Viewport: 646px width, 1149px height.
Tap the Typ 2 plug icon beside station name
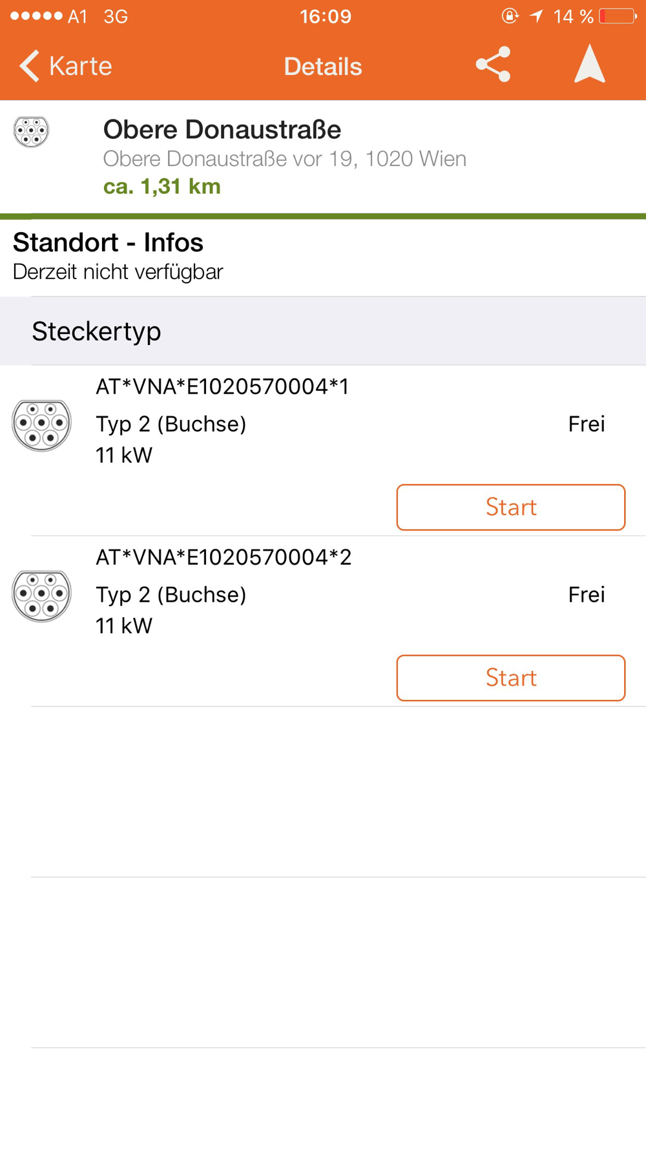(31, 132)
